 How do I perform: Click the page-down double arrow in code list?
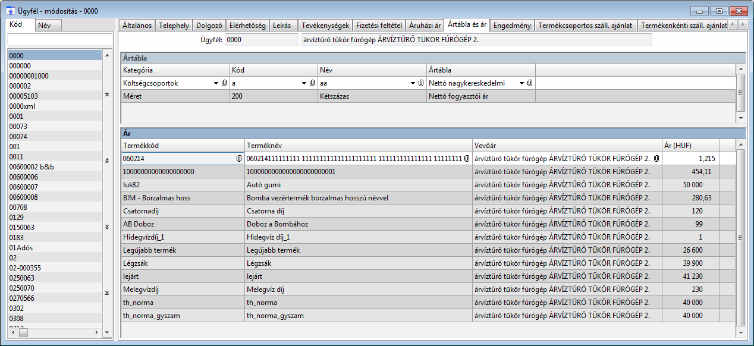pos(107,227)
